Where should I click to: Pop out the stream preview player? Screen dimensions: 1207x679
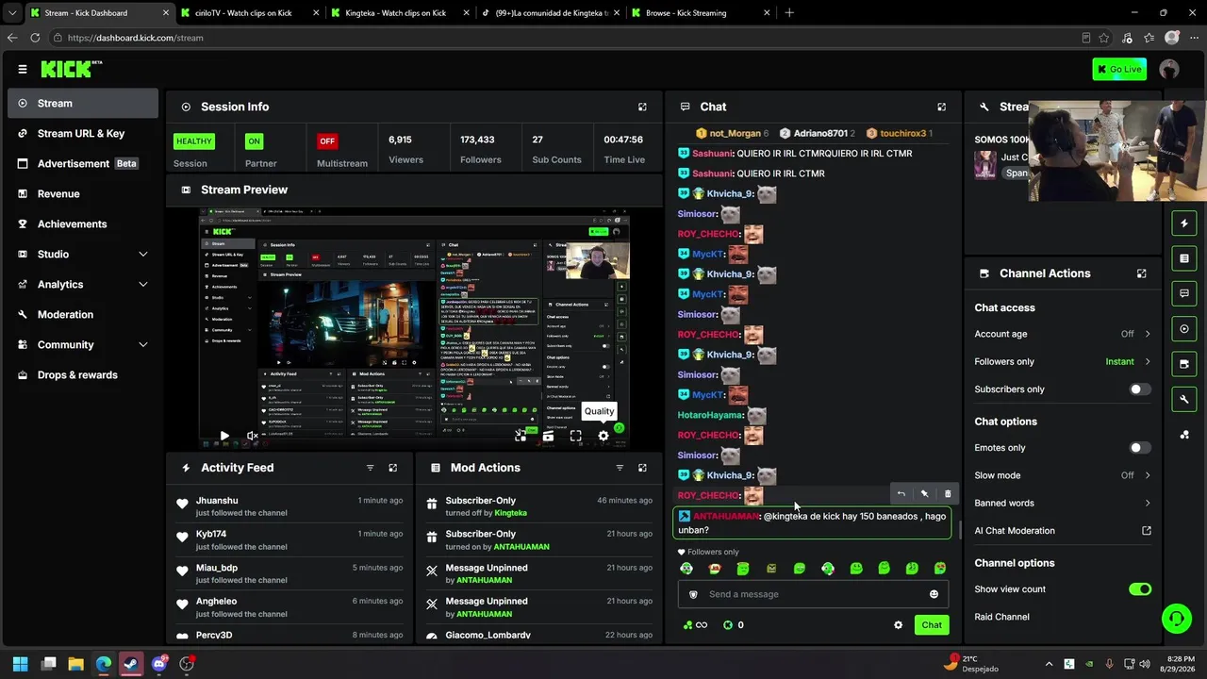521,436
